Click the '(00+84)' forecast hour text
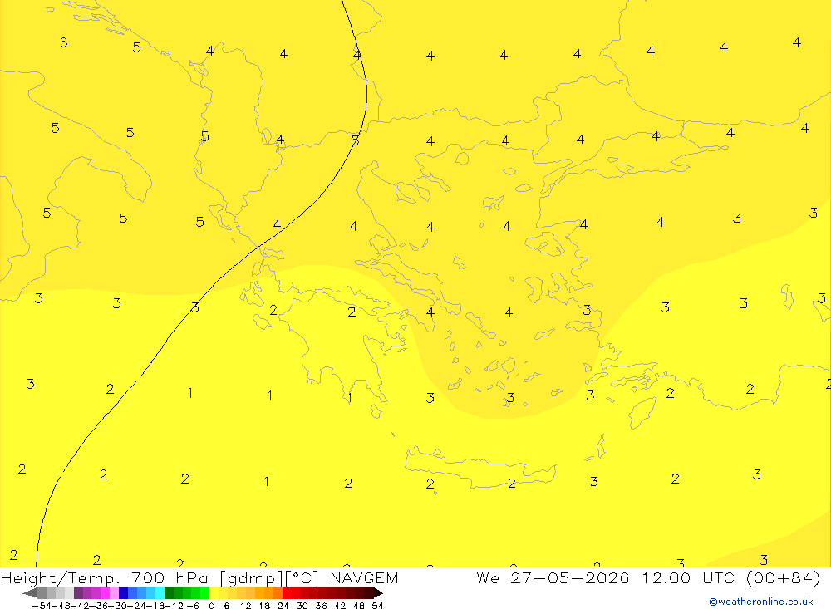831x609 pixels. coord(784,577)
